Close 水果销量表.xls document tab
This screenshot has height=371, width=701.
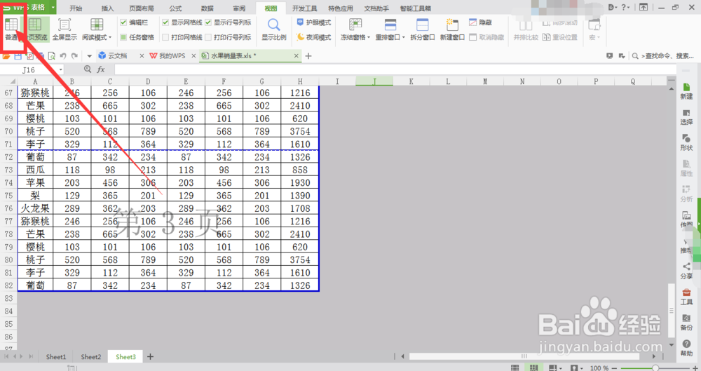296,56
